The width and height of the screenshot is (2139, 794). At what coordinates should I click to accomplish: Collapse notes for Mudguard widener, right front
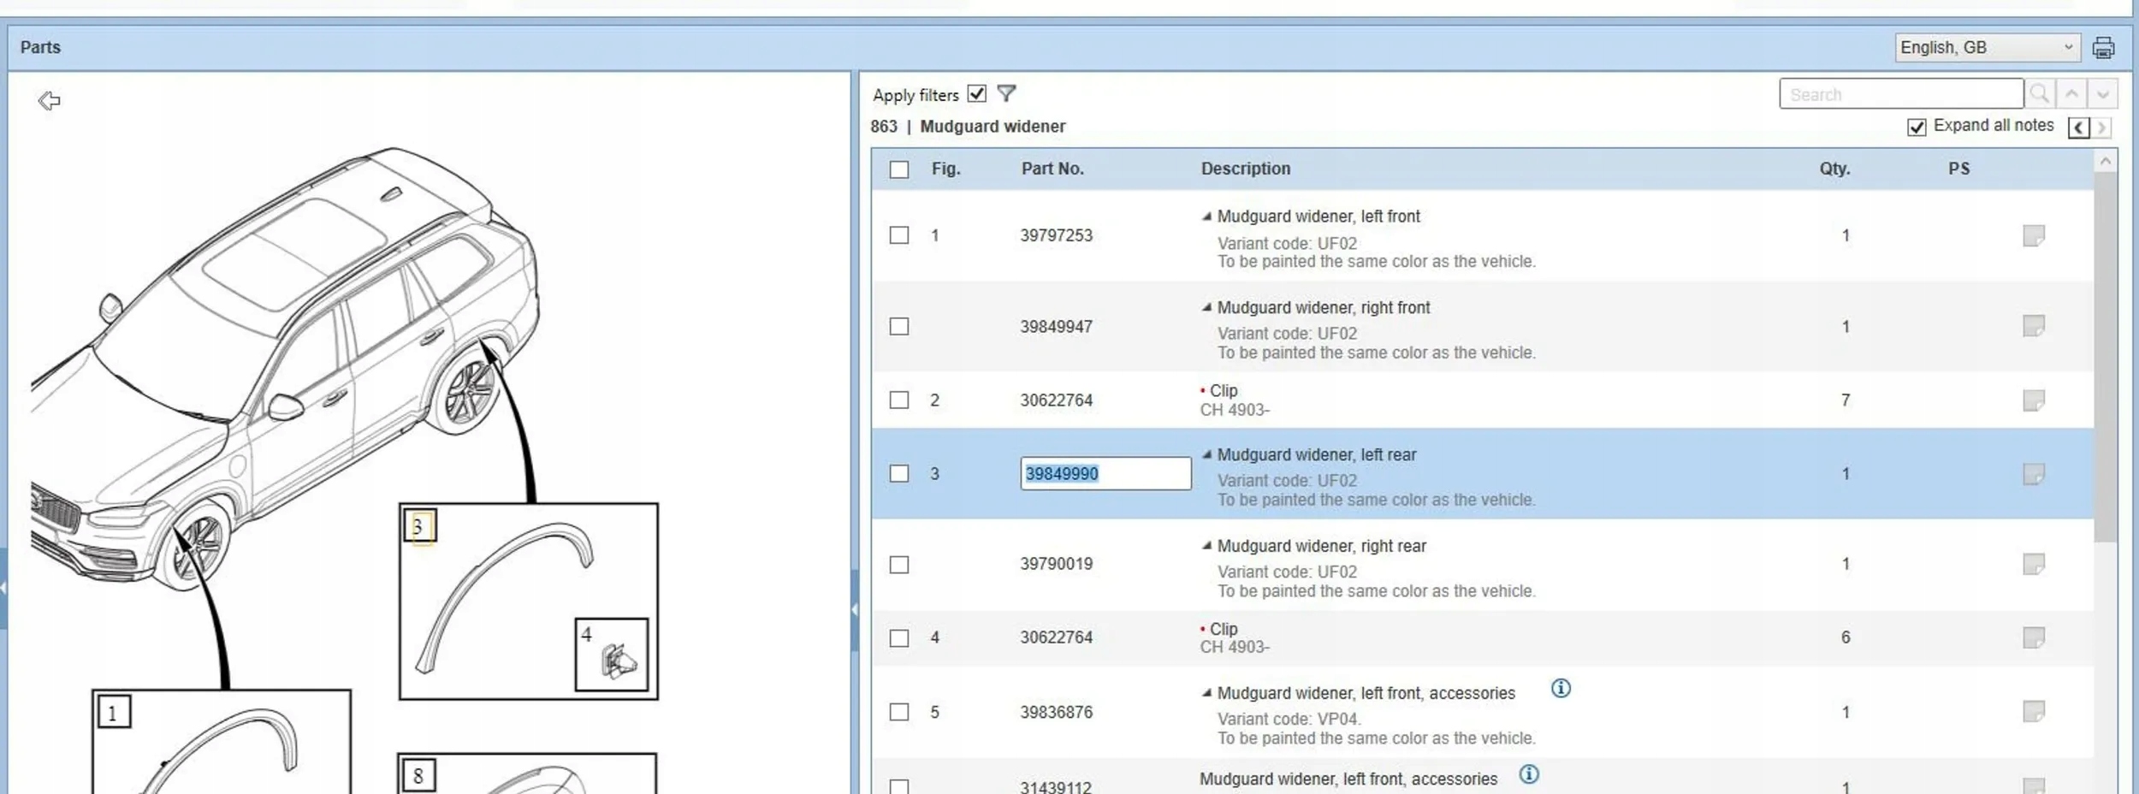(x=1206, y=307)
